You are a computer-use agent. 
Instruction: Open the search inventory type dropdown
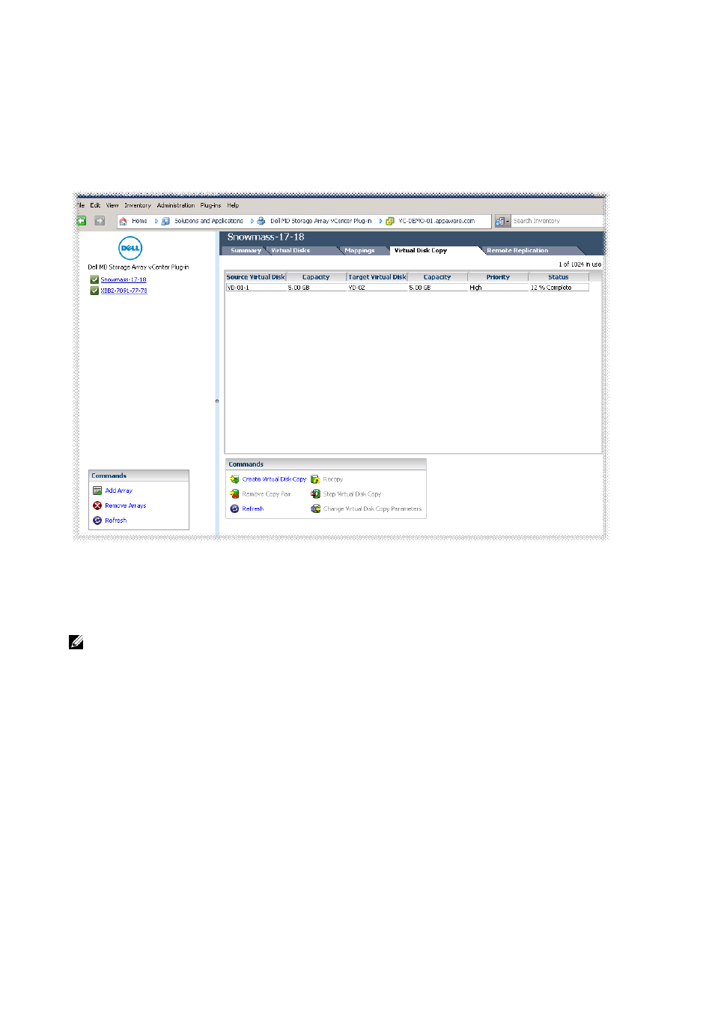point(502,221)
